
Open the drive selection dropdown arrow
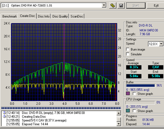pos(104,5)
